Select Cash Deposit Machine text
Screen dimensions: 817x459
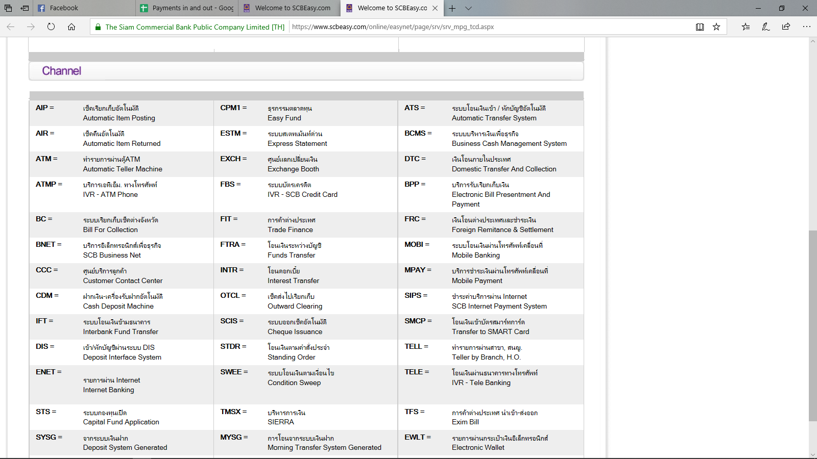click(118, 306)
